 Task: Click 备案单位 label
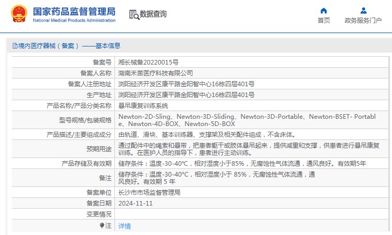(x=99, y=192)
